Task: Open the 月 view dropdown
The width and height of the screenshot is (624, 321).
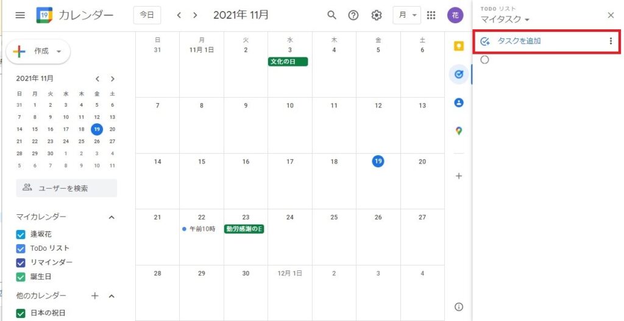Action: click(x=407, y=15)
